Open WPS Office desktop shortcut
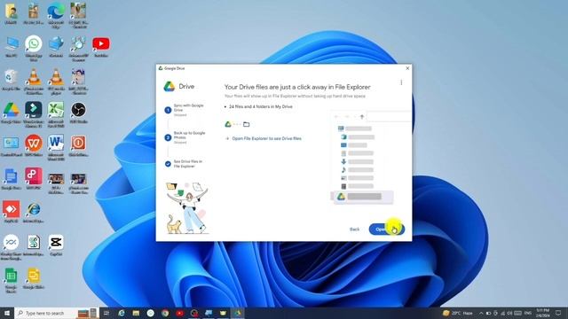This screenshot has height=319, width=568. click(34, 145)
